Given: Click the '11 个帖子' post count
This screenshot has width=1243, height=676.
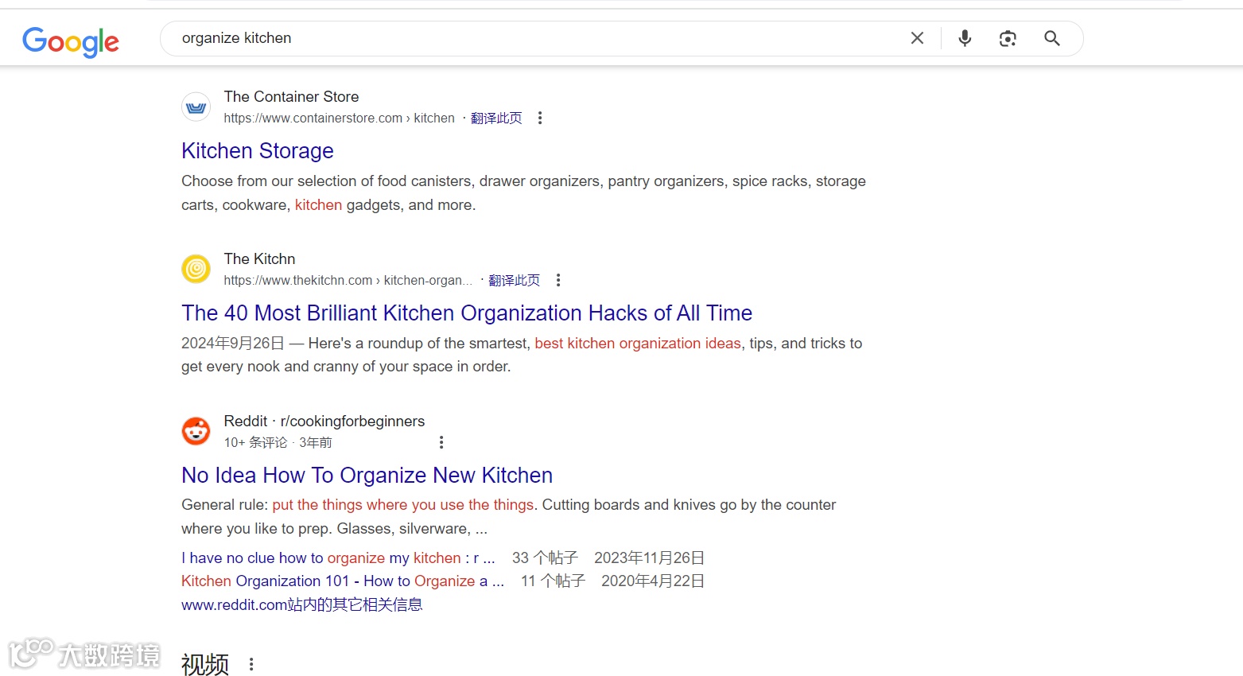Looking at the screenshot, I should click(x=553, y=581).
